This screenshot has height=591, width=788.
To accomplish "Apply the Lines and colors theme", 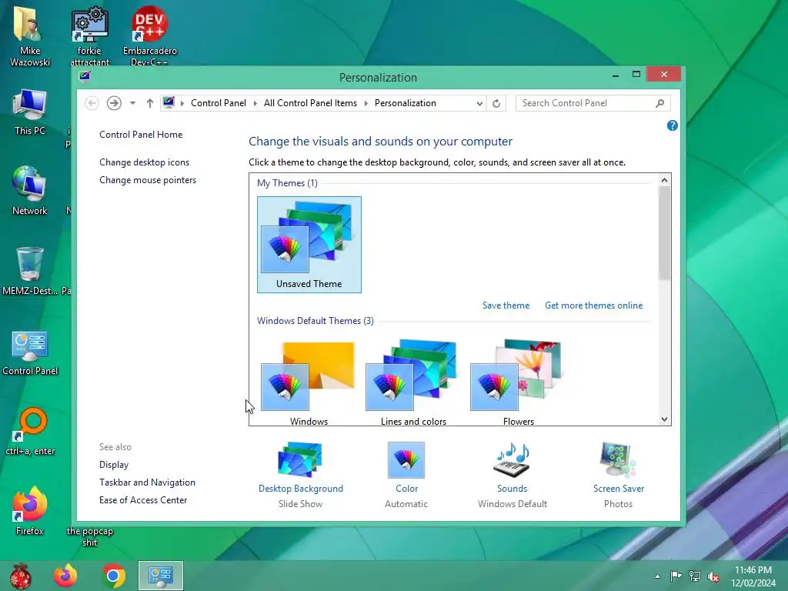I will tap(413, 382).
